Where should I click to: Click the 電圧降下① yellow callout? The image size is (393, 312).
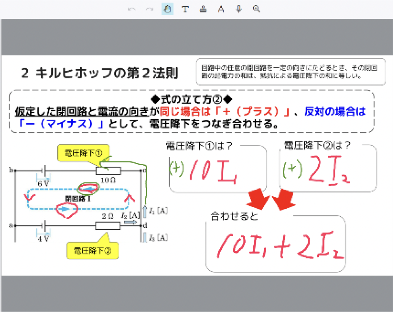pyautogui.click(x=83, y=154)
